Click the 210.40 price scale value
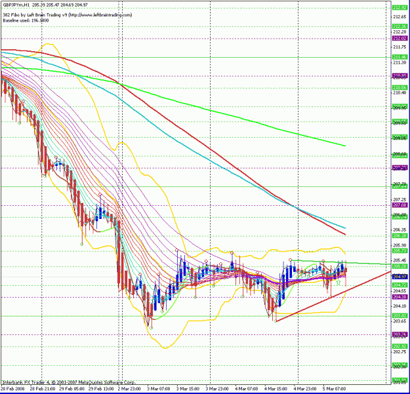 [x=400, y=93]
